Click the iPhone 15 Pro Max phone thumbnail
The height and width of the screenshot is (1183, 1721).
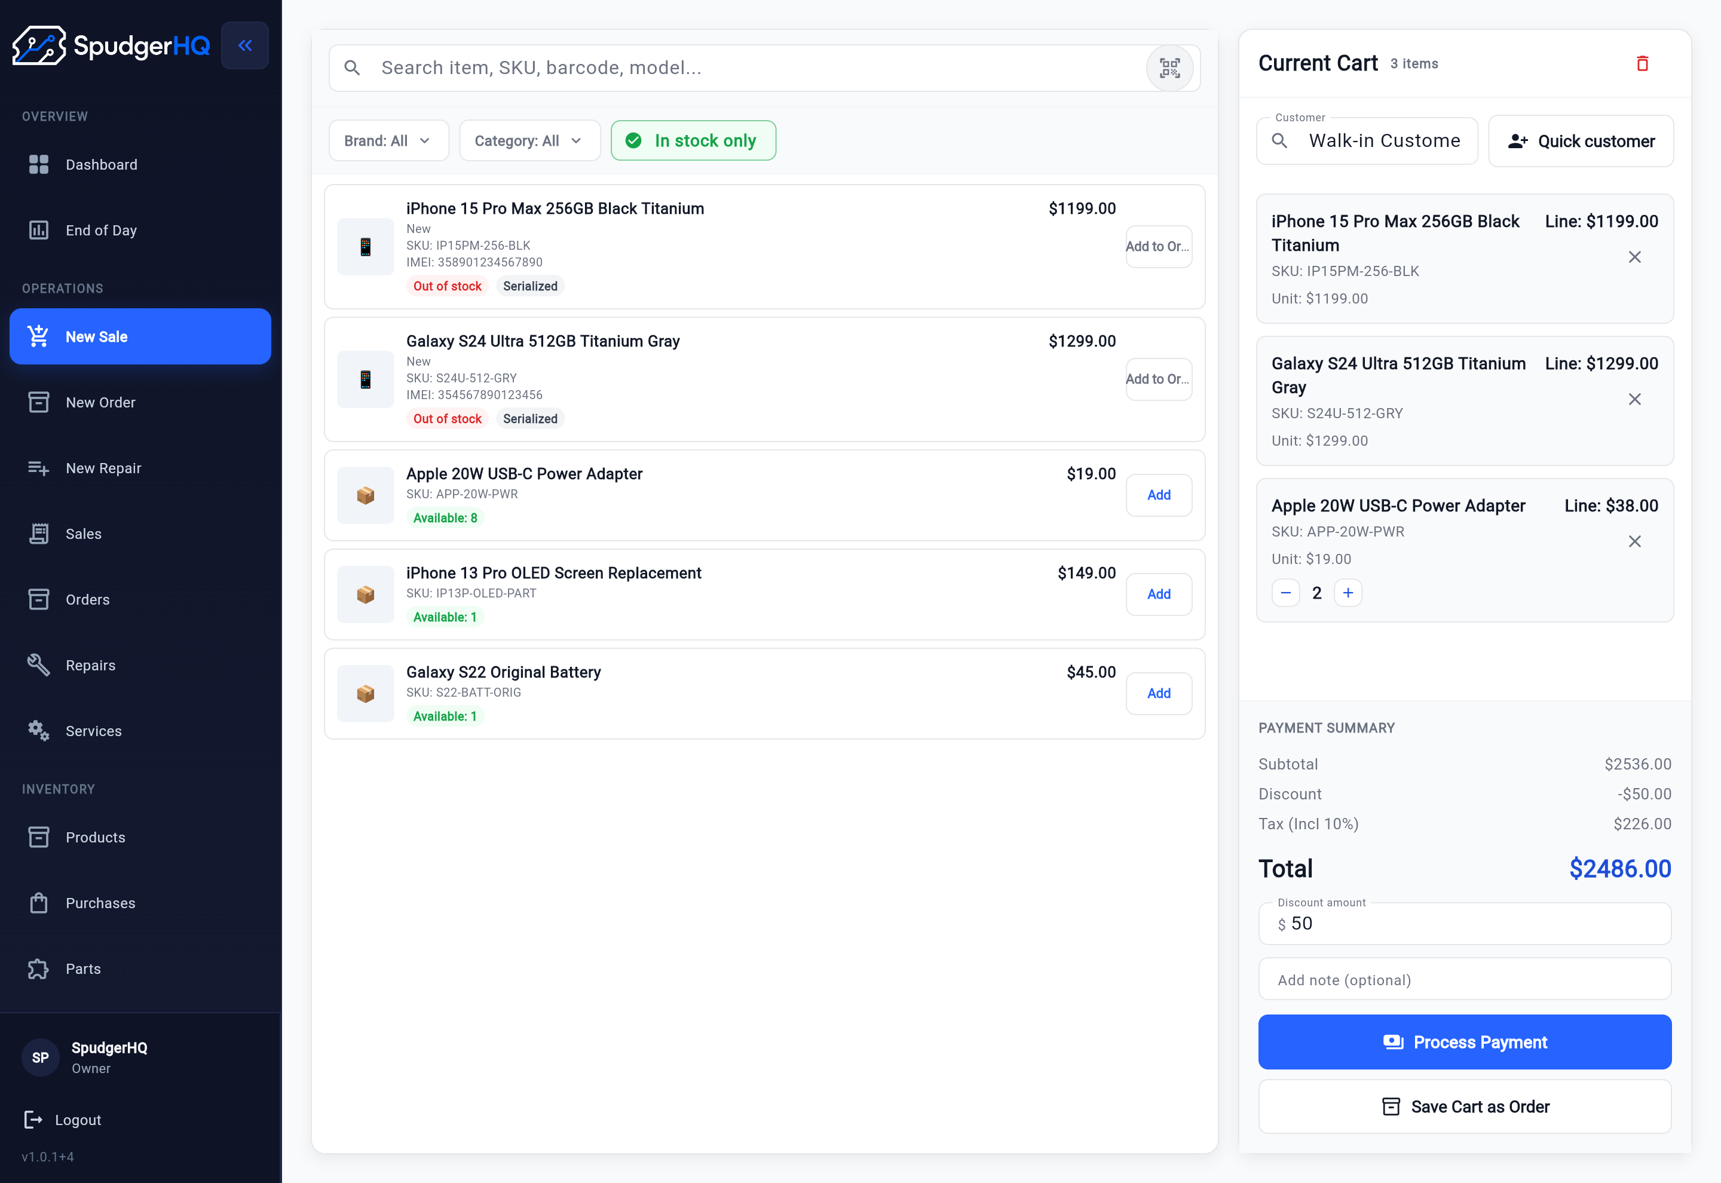click(365, 247)
